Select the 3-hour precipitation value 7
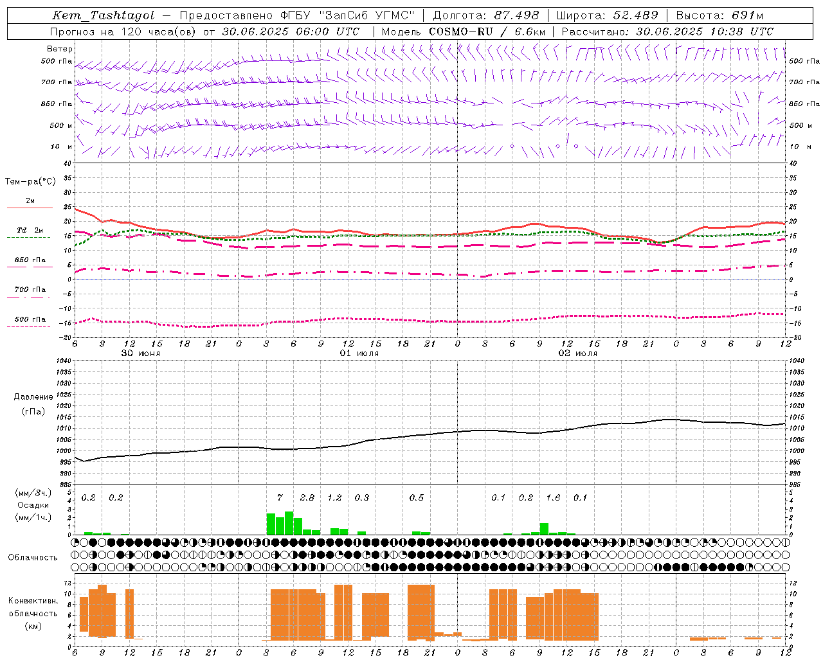This screenshot has width=823, height=658. coord(280,497)
